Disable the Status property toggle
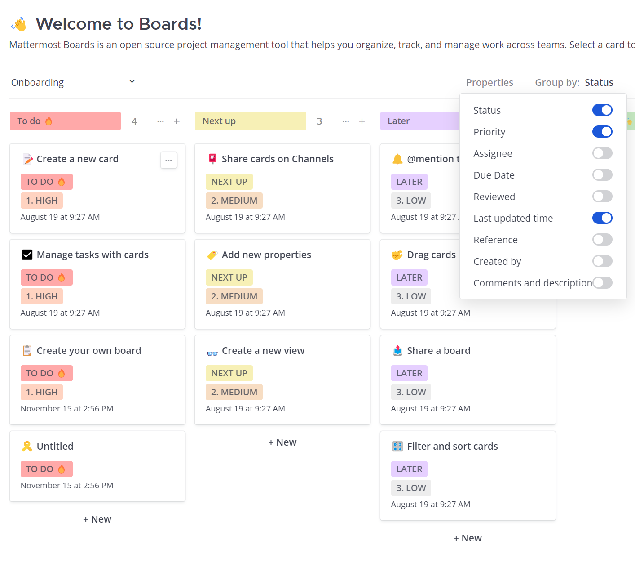635x563 pixels. [602, 110]
